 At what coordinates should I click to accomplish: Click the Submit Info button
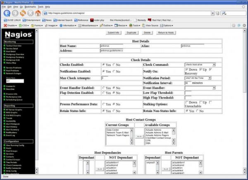click(x=114, y=32)
